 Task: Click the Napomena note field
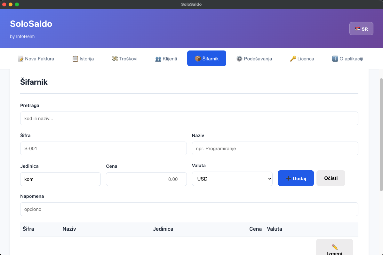[x=189, y=209]
